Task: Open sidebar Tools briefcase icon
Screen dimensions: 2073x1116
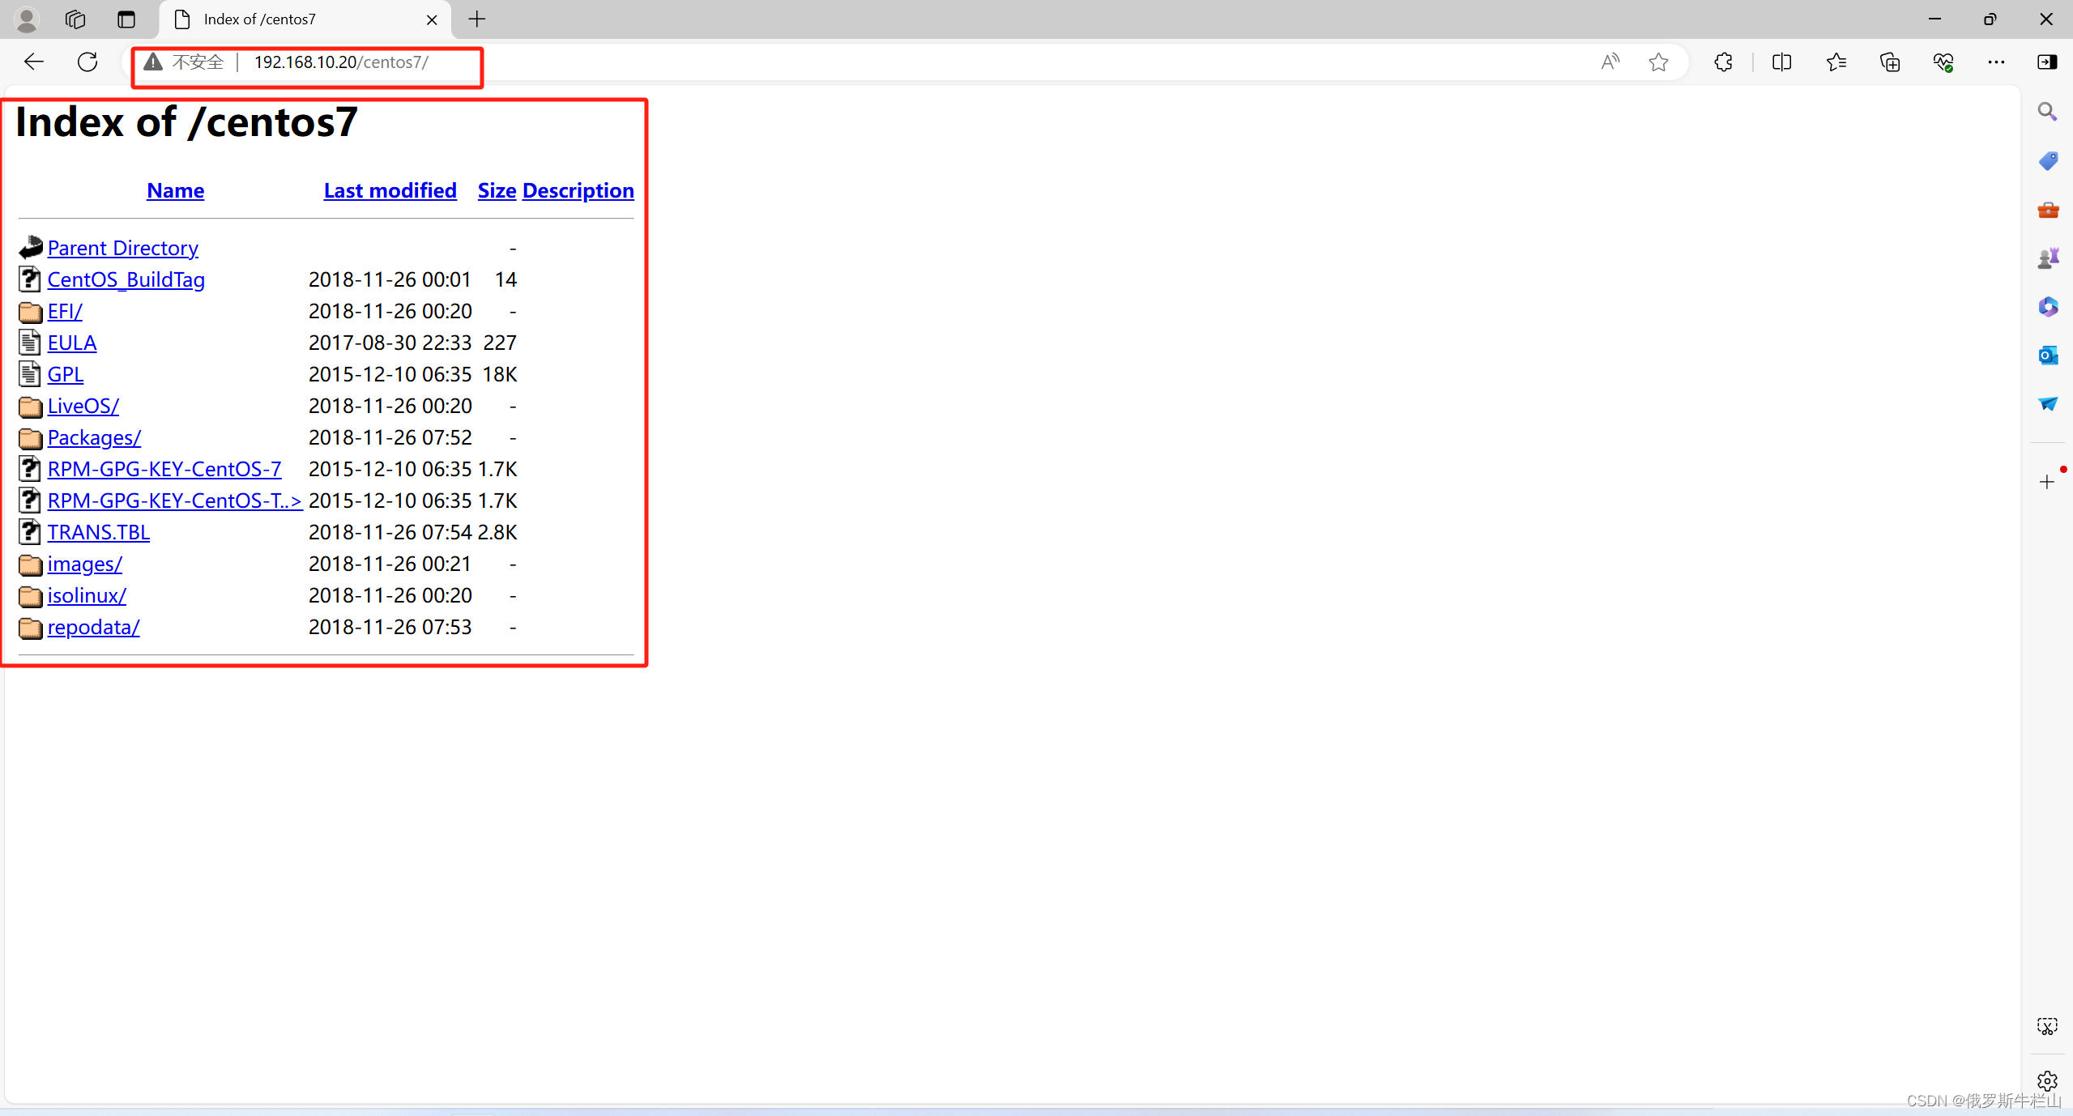Action: click(2047, 210)
